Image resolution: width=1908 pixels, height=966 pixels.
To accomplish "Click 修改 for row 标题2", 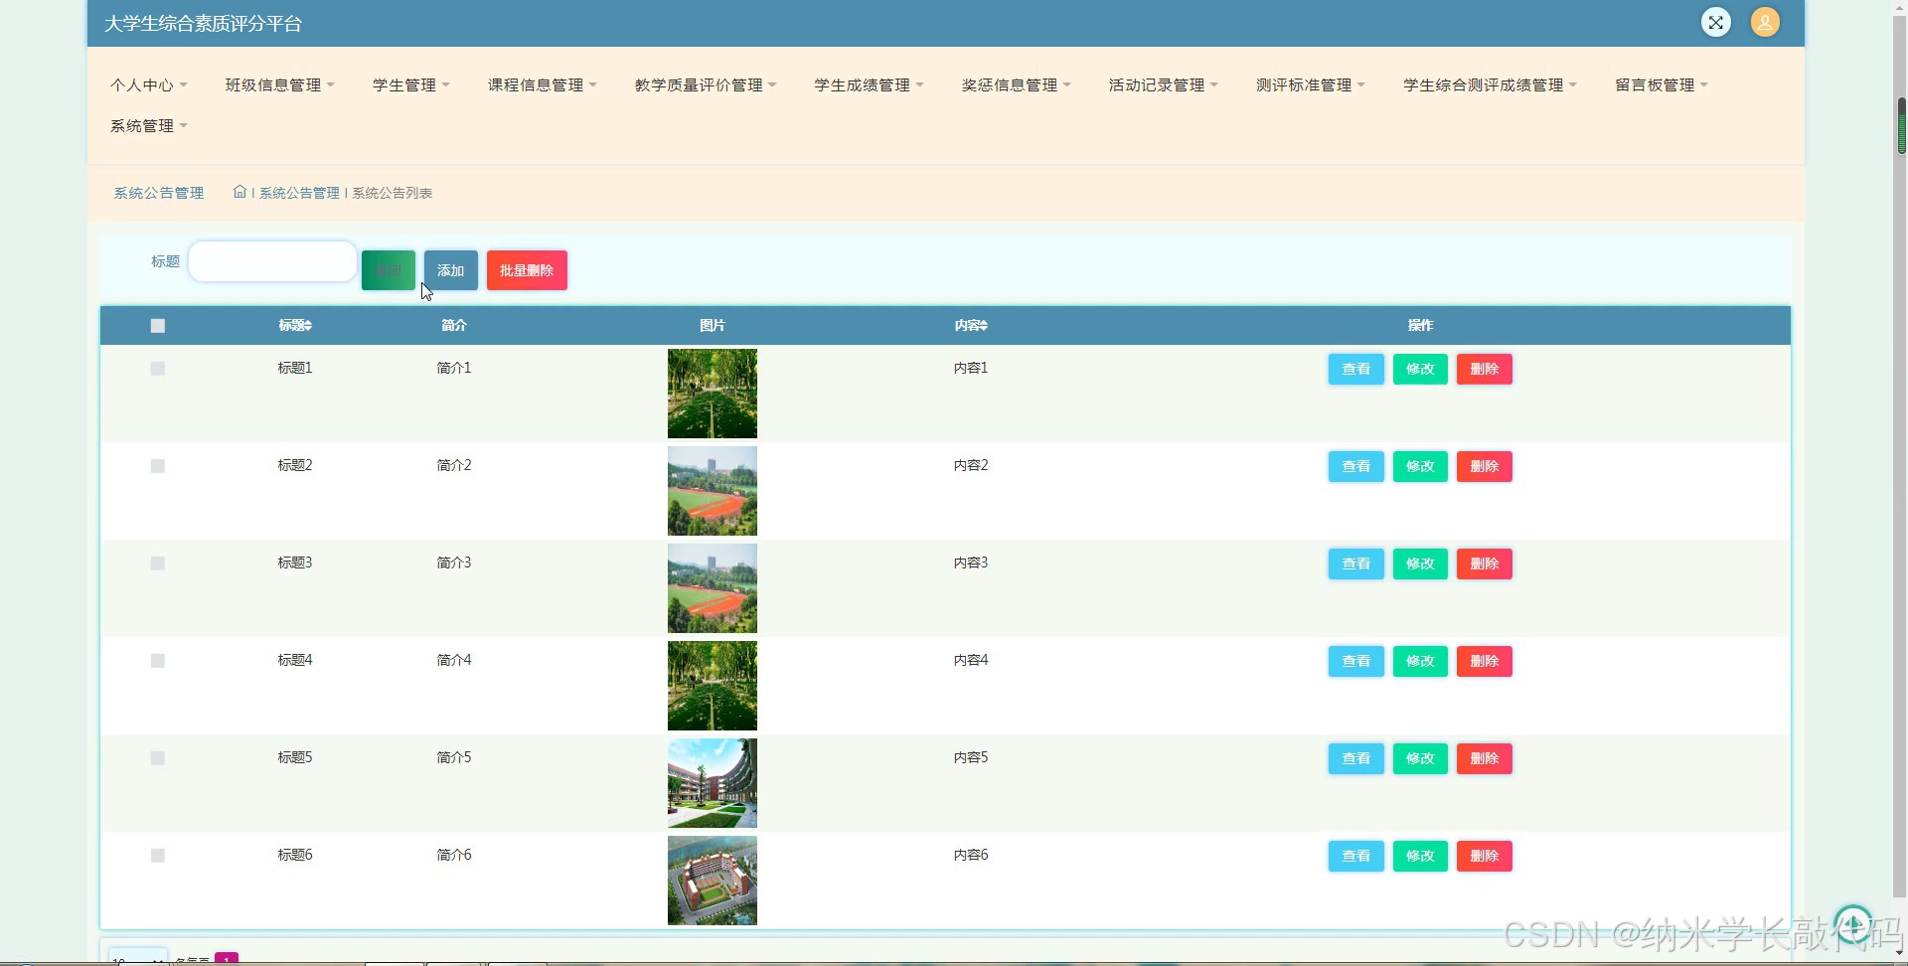I will (x=1420, y=466).
